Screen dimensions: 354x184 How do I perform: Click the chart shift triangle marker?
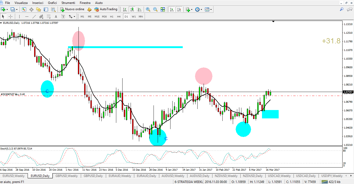click(x=273, y=22)
